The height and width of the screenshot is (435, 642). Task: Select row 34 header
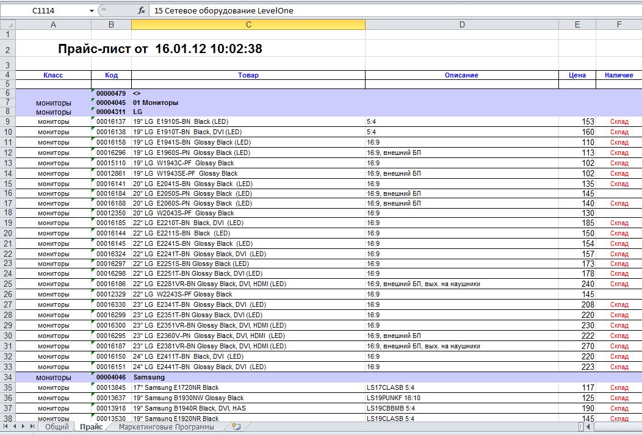tap(8, 377)
